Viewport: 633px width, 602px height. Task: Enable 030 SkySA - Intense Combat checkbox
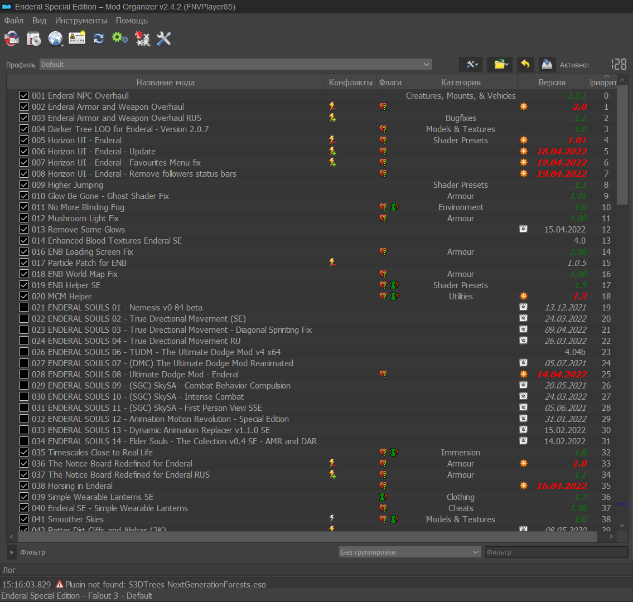24,397
